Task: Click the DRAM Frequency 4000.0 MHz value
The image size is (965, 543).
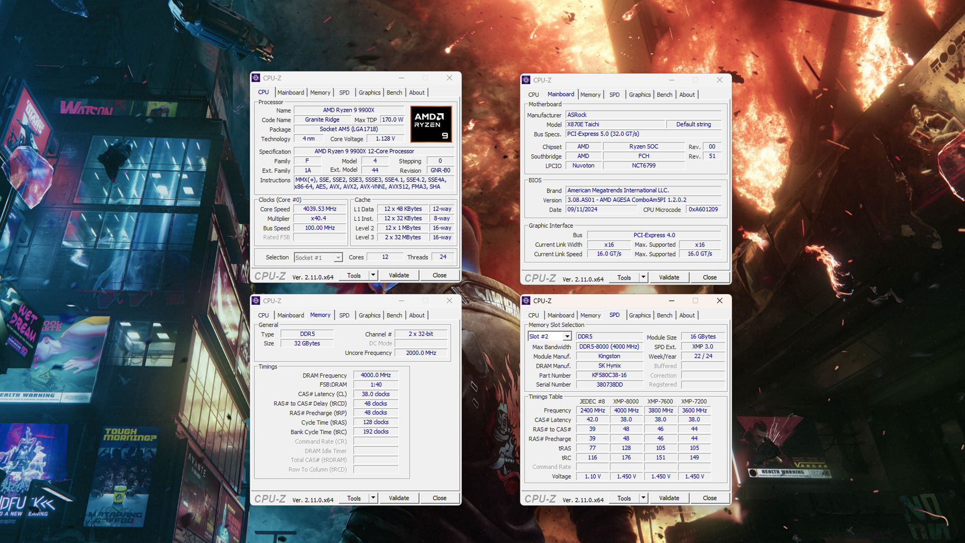Action: point(376,375)
